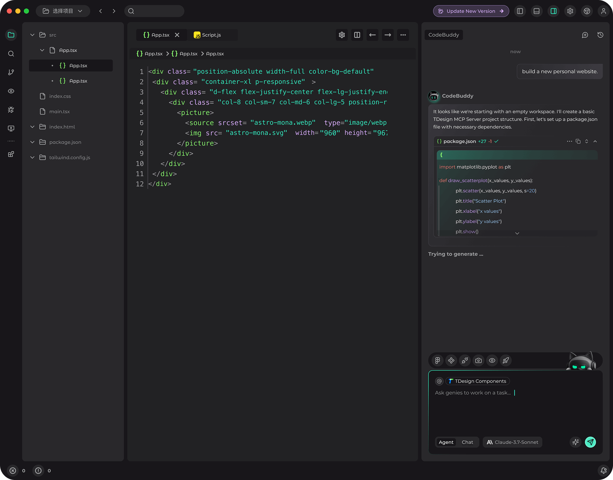Switch chat mode to Chat
This screenshot has width=613, height=480.
pyautogui.click(x=467, y=442)
